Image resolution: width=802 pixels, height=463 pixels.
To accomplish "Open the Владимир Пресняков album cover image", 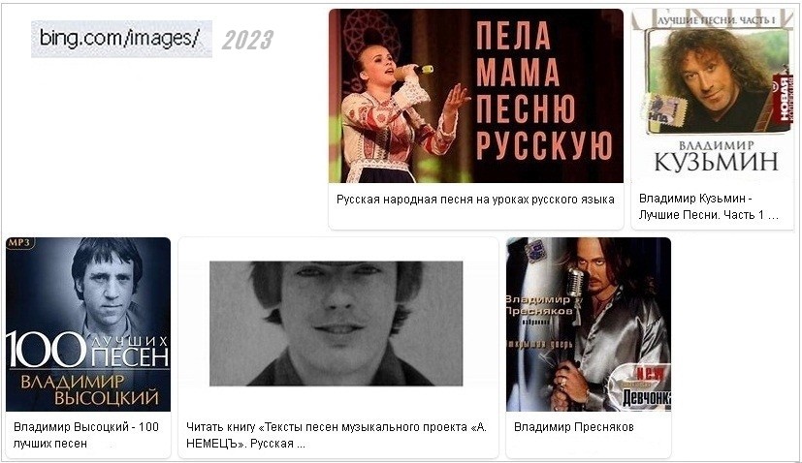I will pyautogui.click(x=589, y=324).
